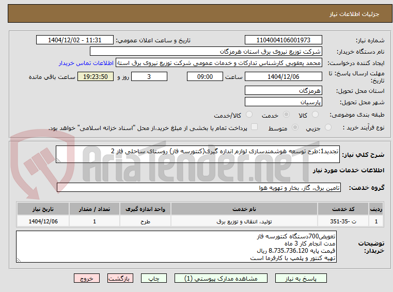Click the چاپ print button

[154, 279]
